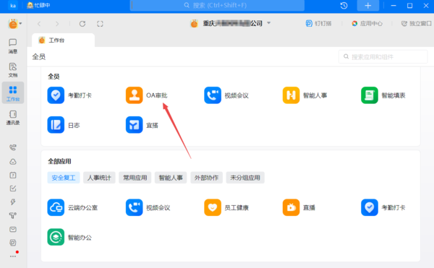
Task: Refresh the workbench page
Action: [82, 24]
